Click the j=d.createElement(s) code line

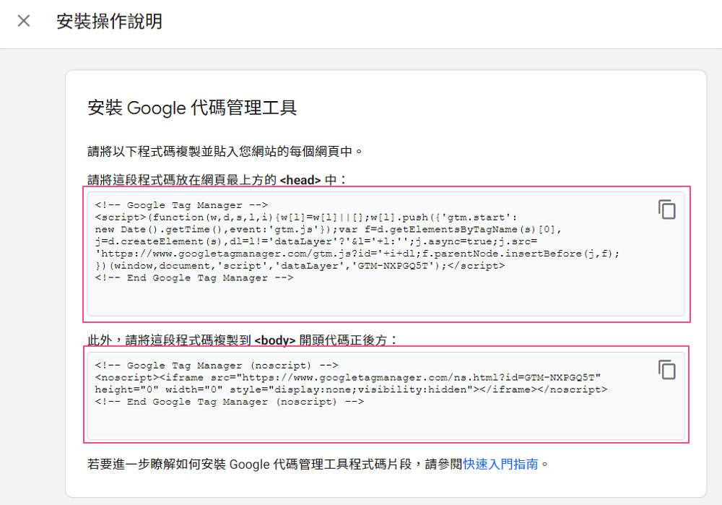tap(316, 241)
